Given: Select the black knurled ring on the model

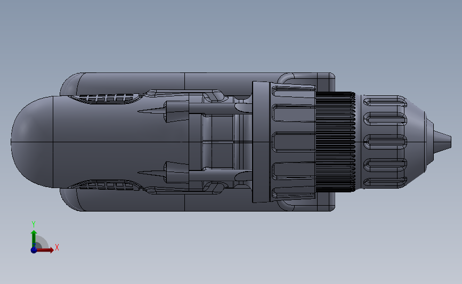Looking at the screenshot, I should (335, 142).
